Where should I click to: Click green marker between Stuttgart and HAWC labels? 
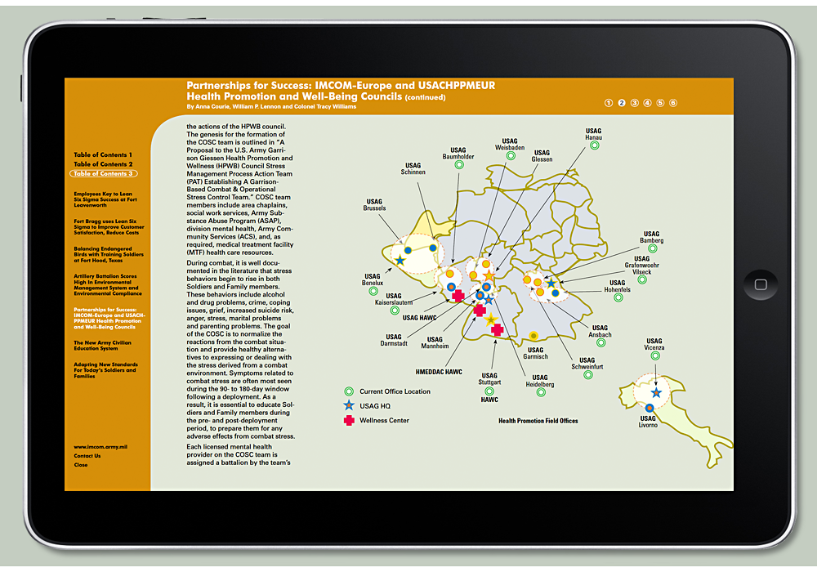click(x=489, y=391)
